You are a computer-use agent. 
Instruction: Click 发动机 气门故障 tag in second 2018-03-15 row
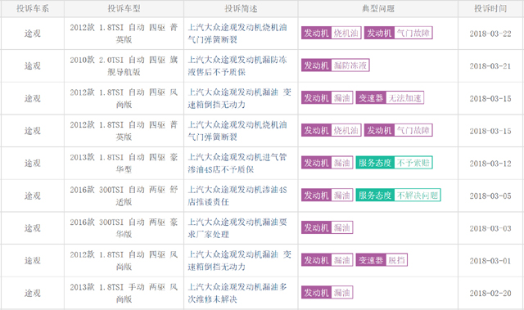click(x=399, y=130)
